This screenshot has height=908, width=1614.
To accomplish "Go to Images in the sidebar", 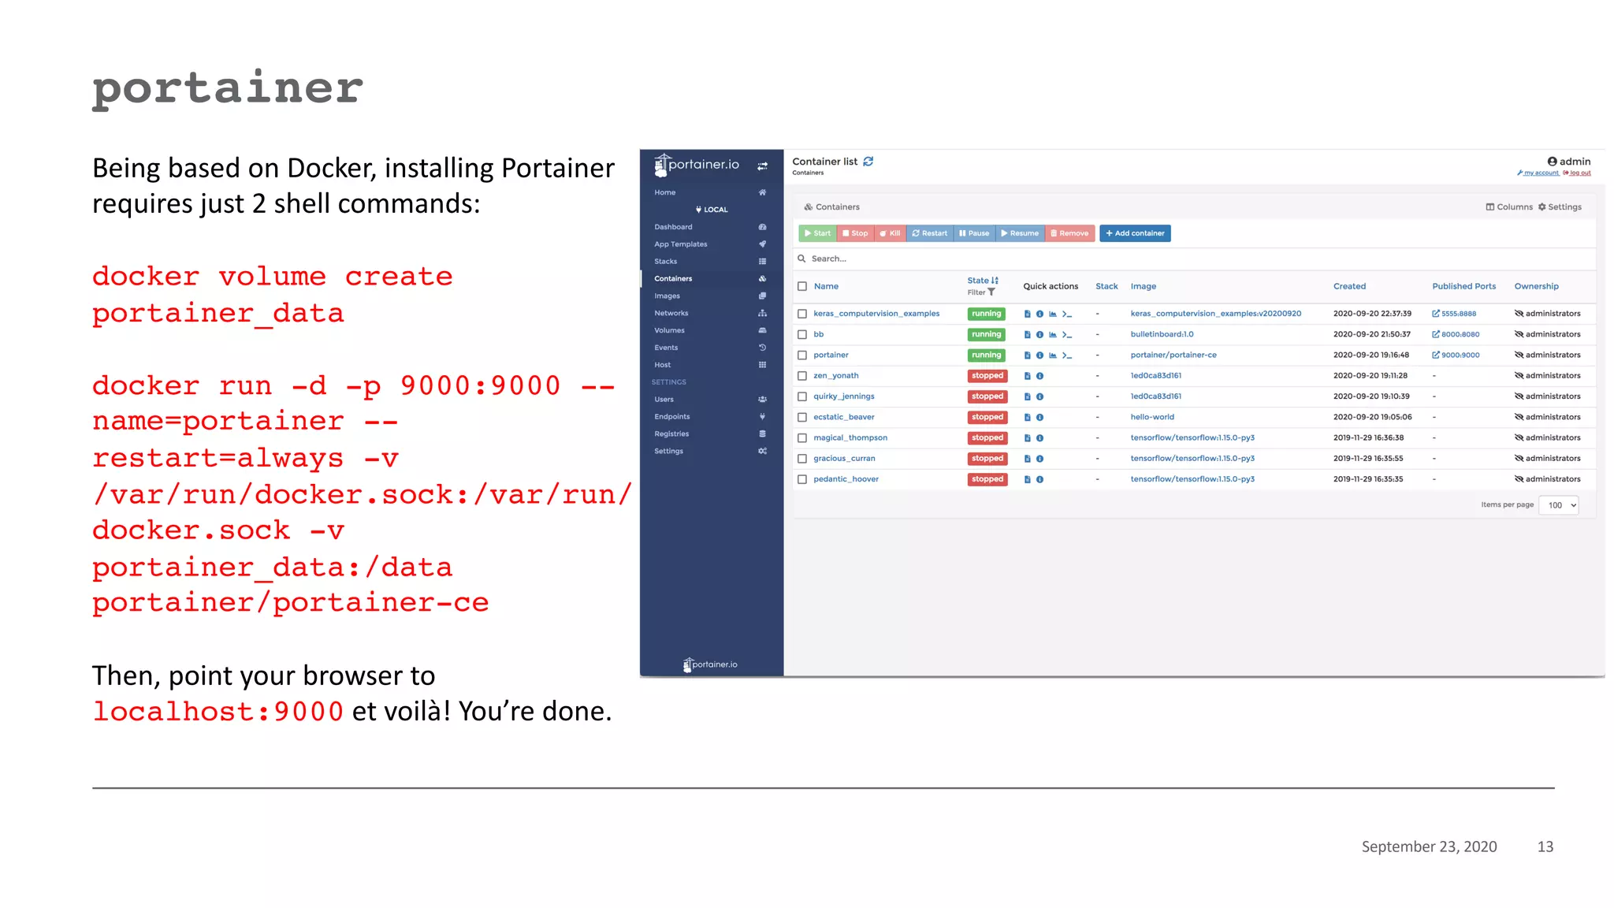I will click(x=667, y=296).
